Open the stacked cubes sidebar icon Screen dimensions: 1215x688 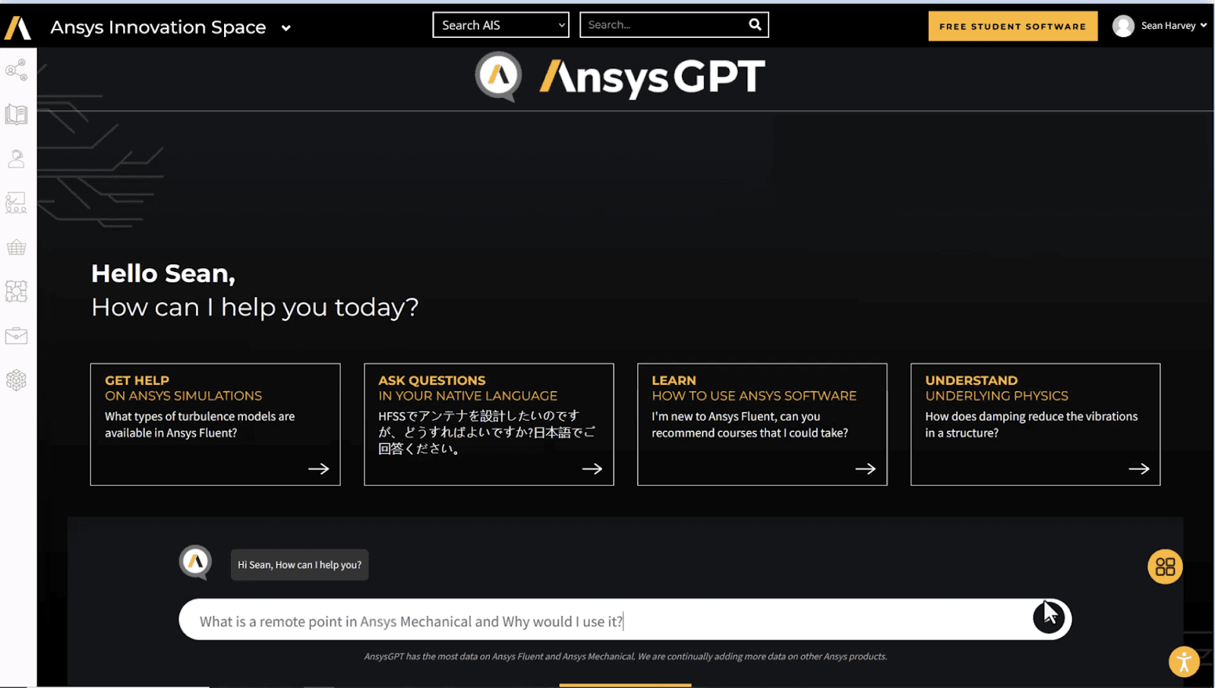coord(17,380)
